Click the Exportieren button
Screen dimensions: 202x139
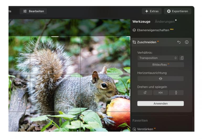[178, 11]
